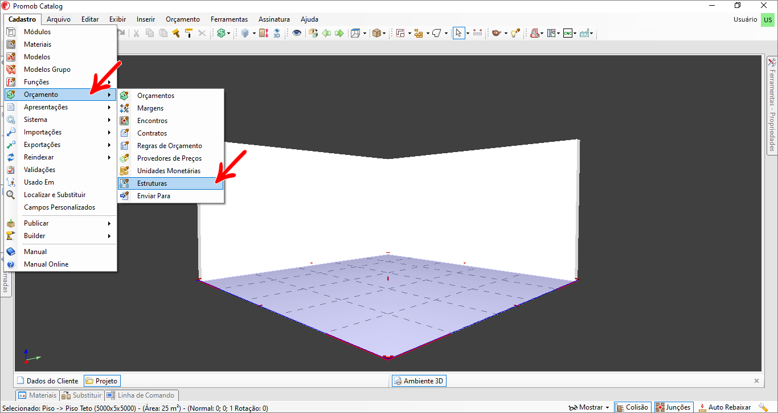Click the Encontros entry icon
The image size is (778, 413).
click(x=124, y=121)
